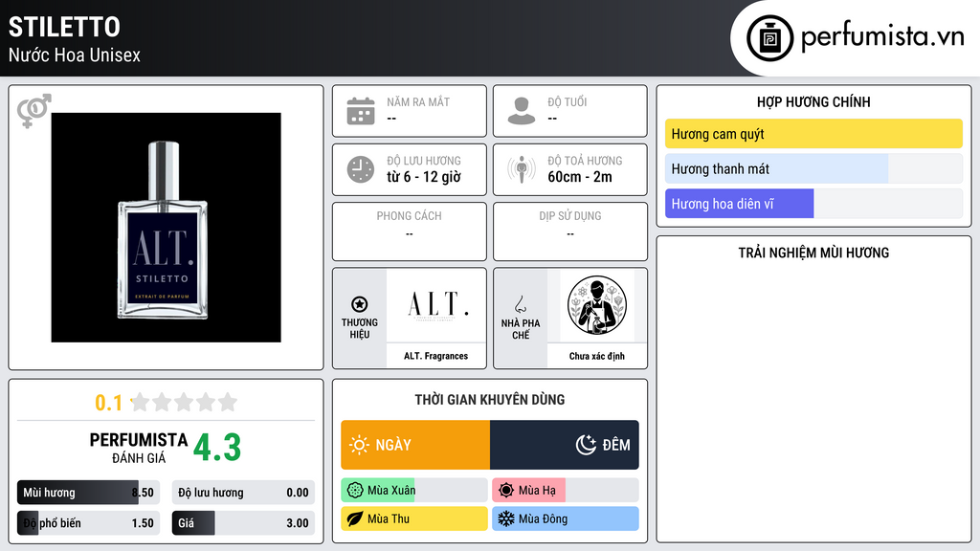Image resolution: width=980 pixels, height=551 pixels.
Task: Open the ALT. Fragrances brand link
Action: (436, 356)
